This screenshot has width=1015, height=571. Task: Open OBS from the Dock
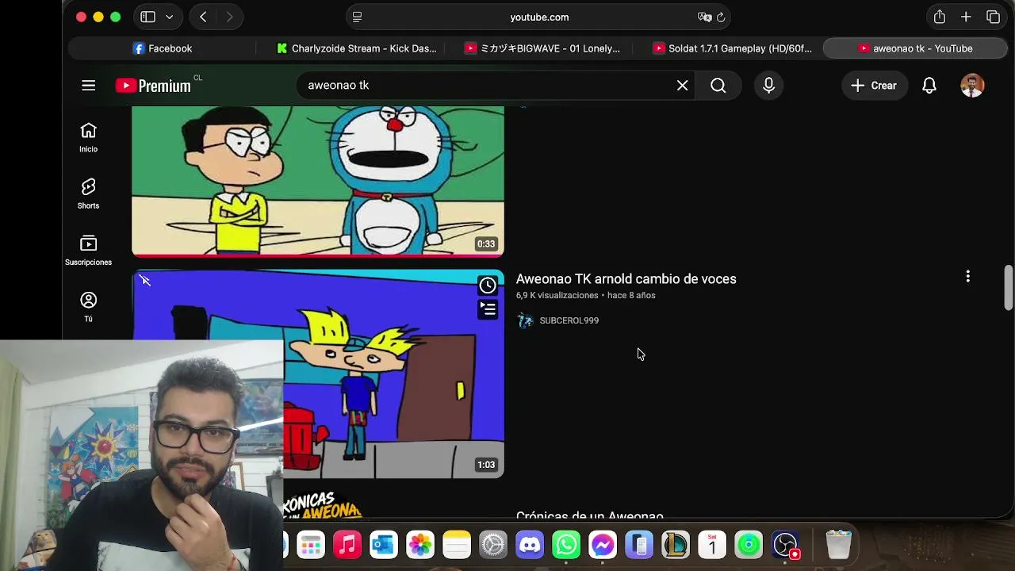point(785,545)
